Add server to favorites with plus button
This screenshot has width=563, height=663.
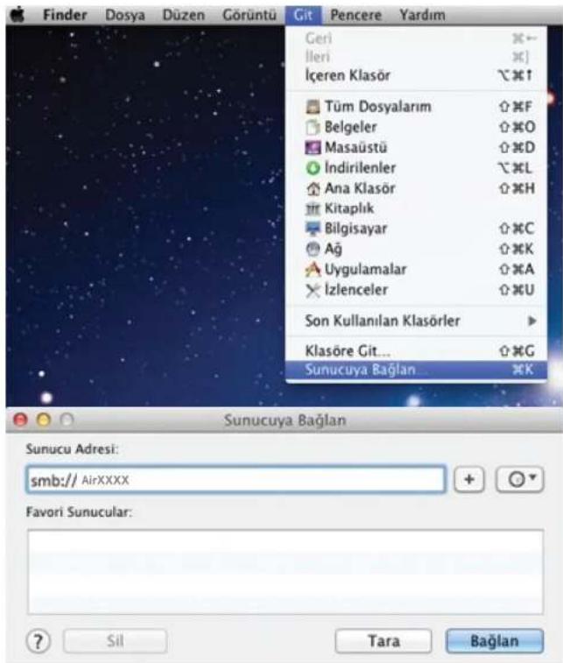tap(469, 479)
